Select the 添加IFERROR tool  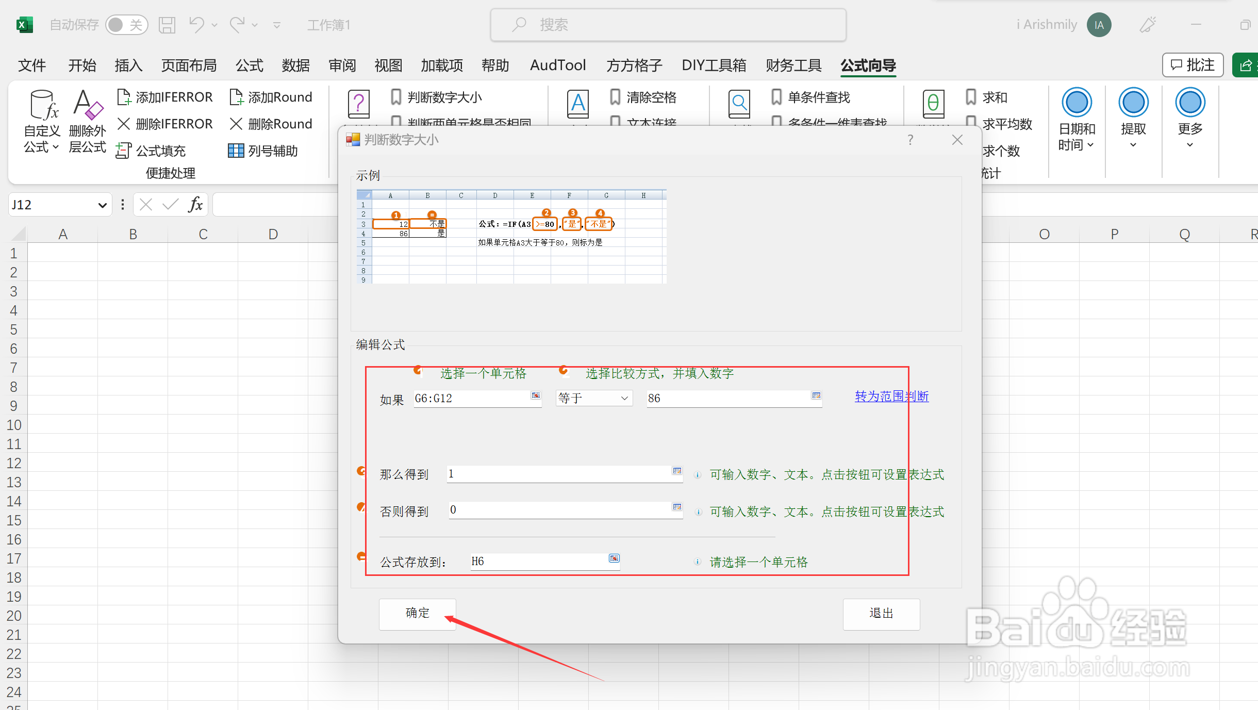[x=165, y=97]
